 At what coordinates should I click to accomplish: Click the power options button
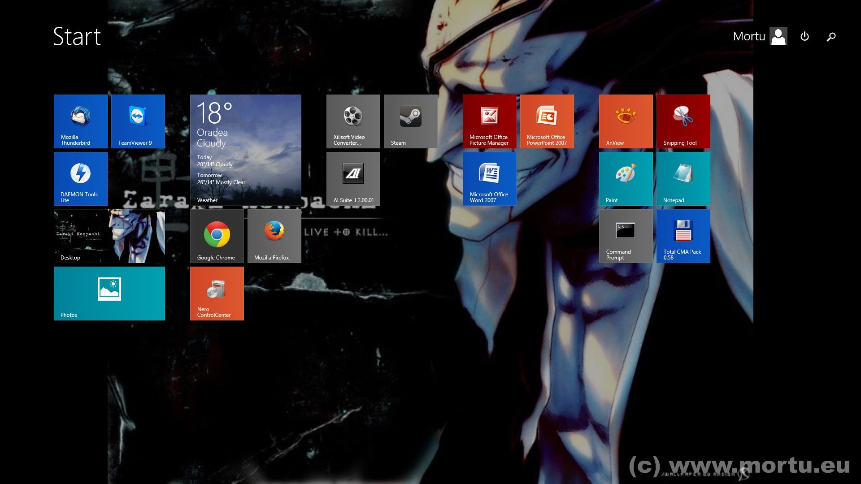804,36
